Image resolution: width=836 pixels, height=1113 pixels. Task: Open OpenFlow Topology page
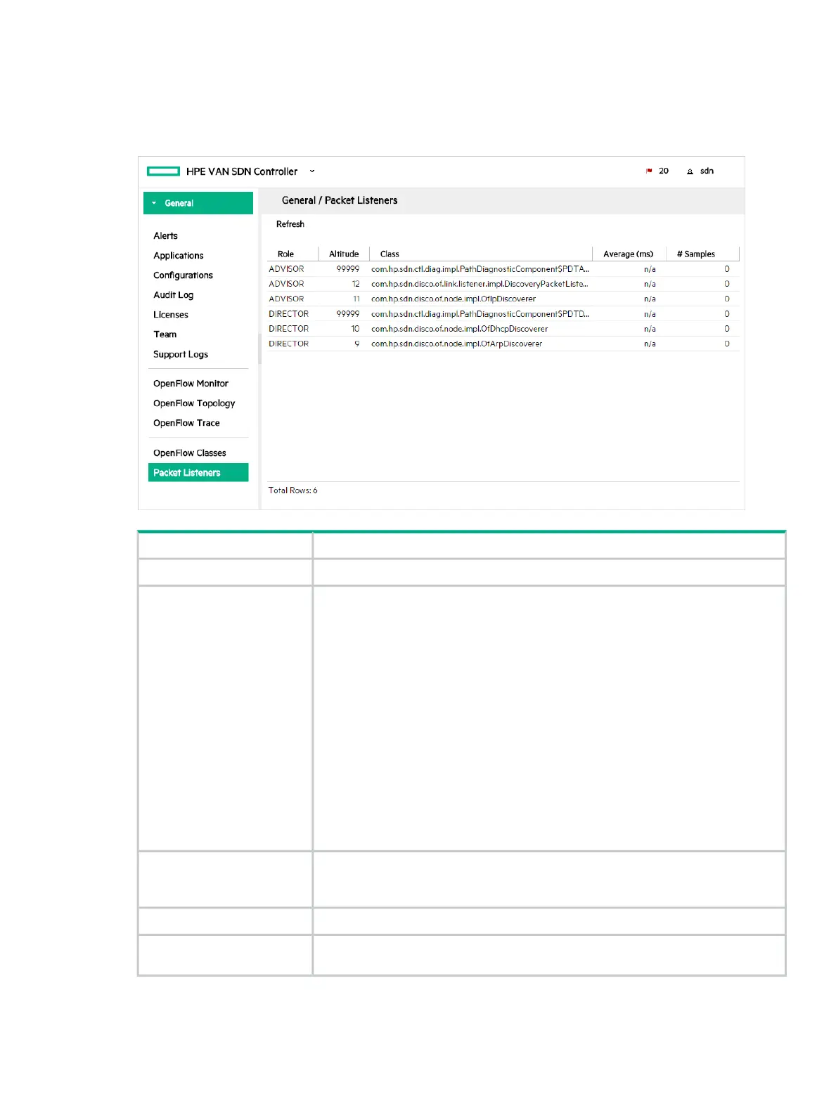pyautogui.click(x=194, y=403)
